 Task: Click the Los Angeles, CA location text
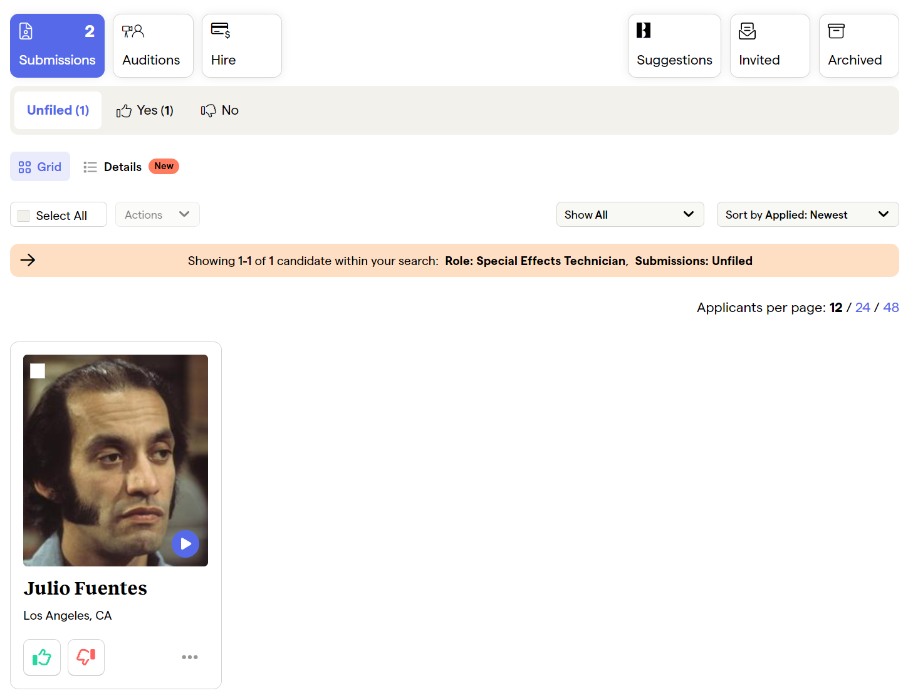pos(68,616)
